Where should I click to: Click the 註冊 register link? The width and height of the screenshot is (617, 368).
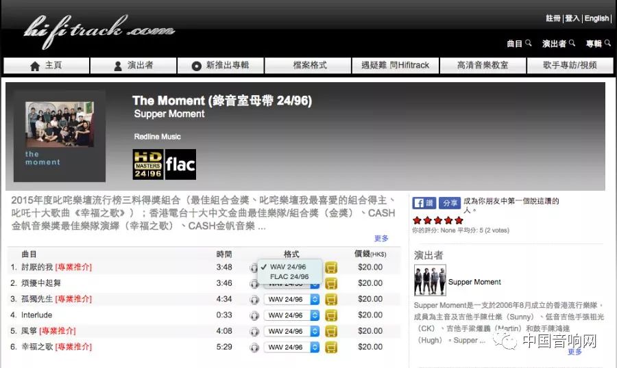click(x=553, y=18)
